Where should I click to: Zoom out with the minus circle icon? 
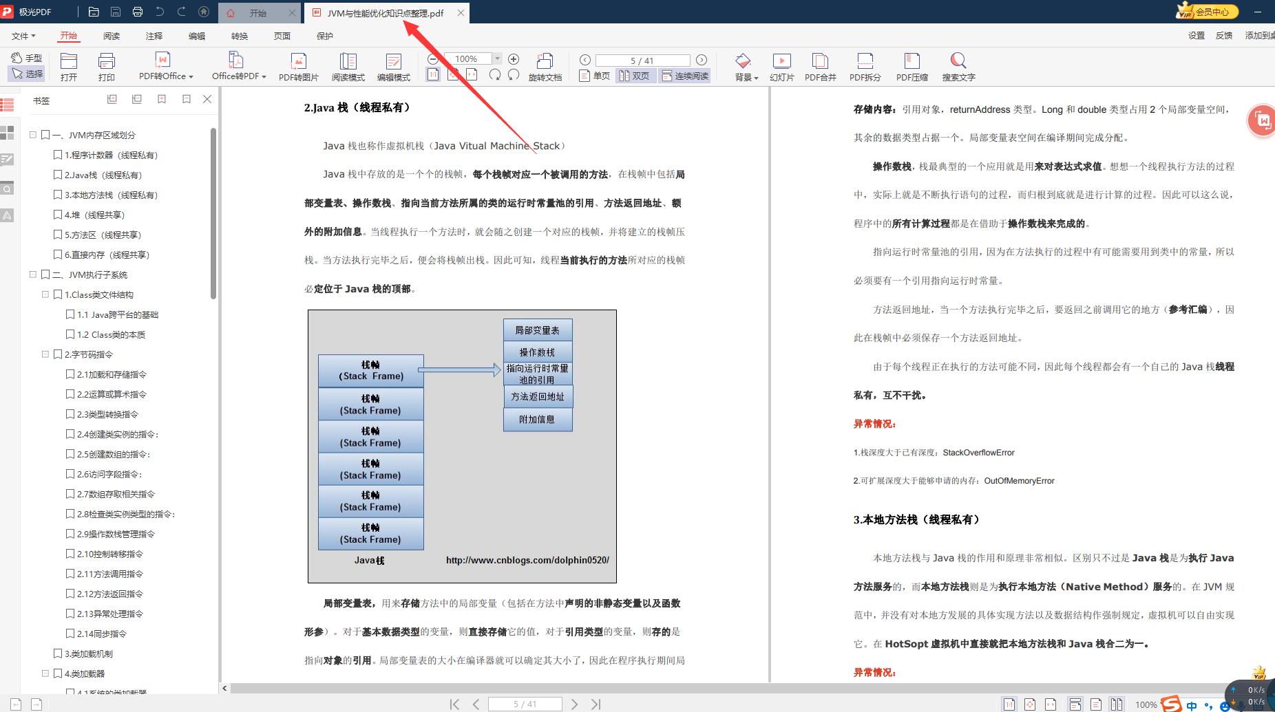coord(433,59)
